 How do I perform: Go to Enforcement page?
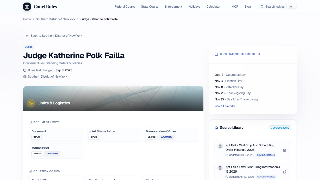(x=173, y=7)
